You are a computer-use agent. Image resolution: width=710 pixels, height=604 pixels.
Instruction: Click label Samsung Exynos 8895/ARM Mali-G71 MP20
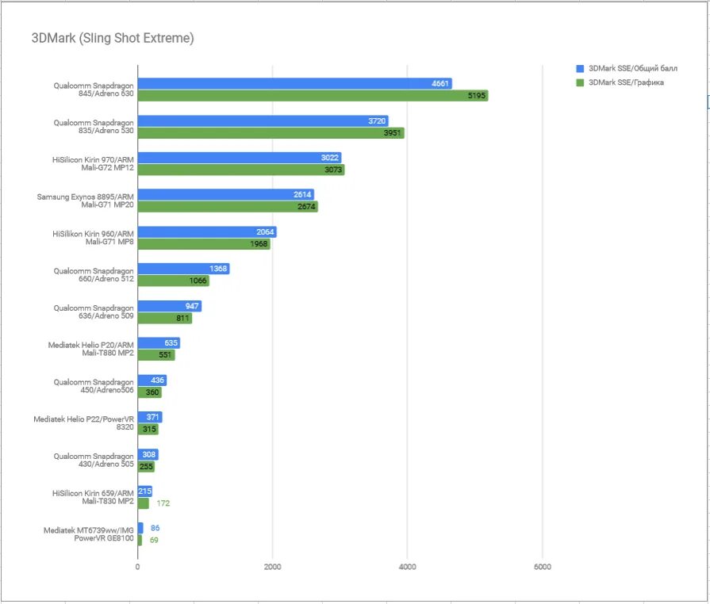coord(85,201)
